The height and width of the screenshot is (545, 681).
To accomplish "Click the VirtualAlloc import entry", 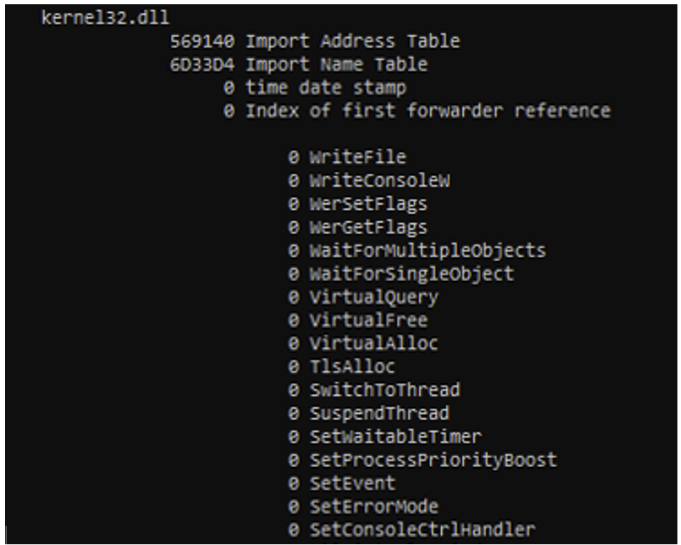I will 373,343.
